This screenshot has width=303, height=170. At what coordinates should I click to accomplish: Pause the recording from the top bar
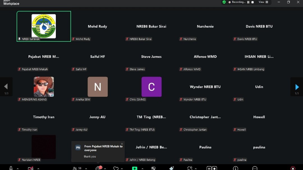tap(248, 2)
